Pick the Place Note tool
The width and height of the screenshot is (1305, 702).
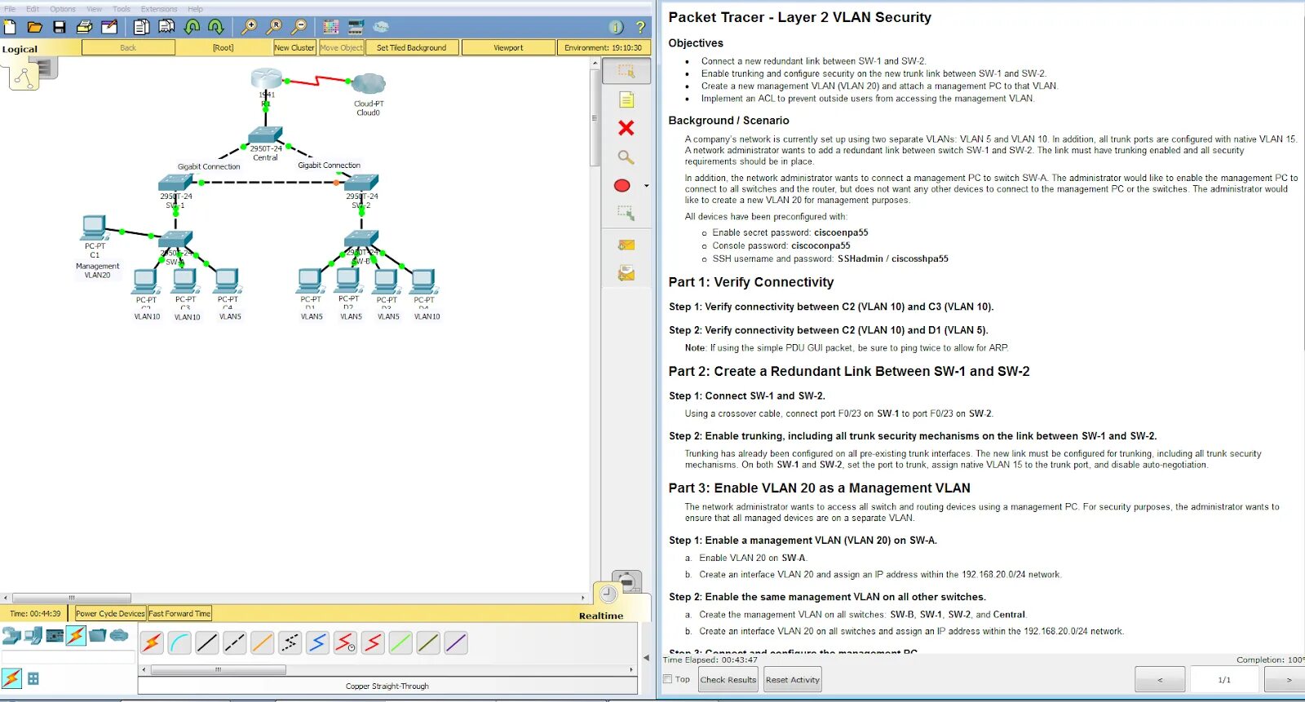point(626,100)
